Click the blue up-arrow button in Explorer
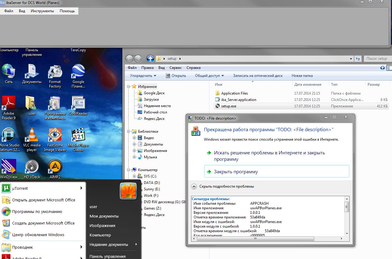 click(150, 59)
